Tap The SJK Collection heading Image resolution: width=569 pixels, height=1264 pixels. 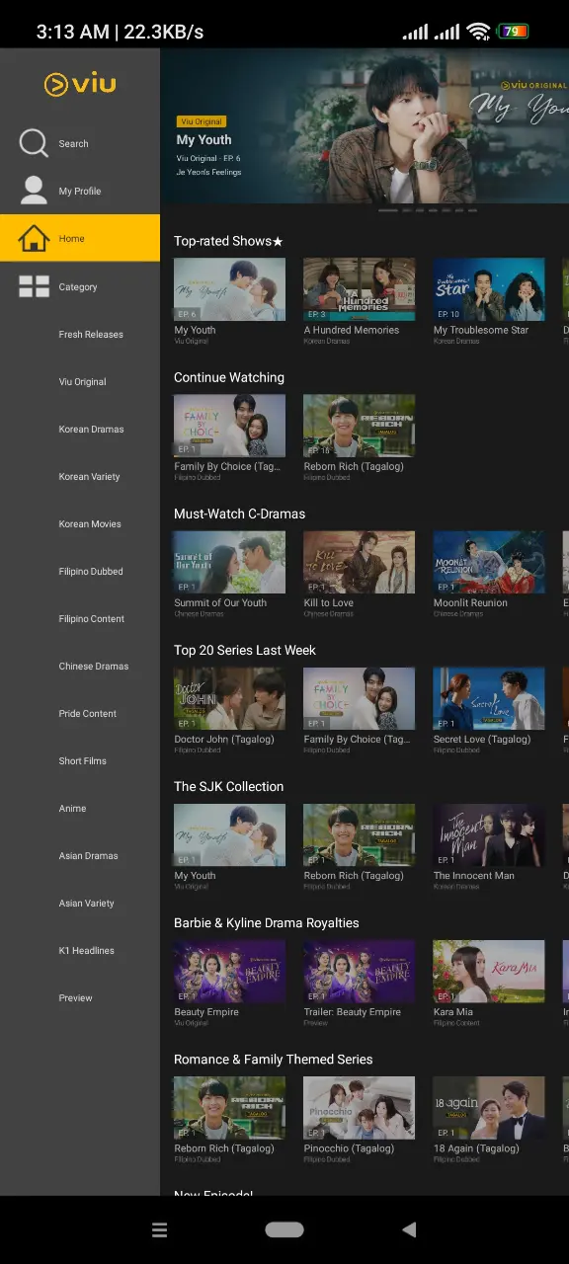coord(229,786)
